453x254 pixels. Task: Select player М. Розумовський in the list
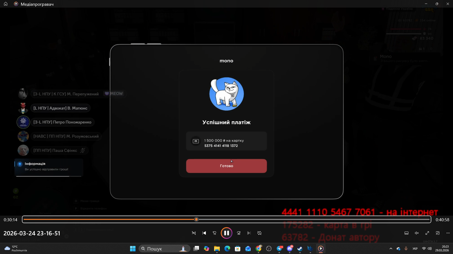coord(66,136)
